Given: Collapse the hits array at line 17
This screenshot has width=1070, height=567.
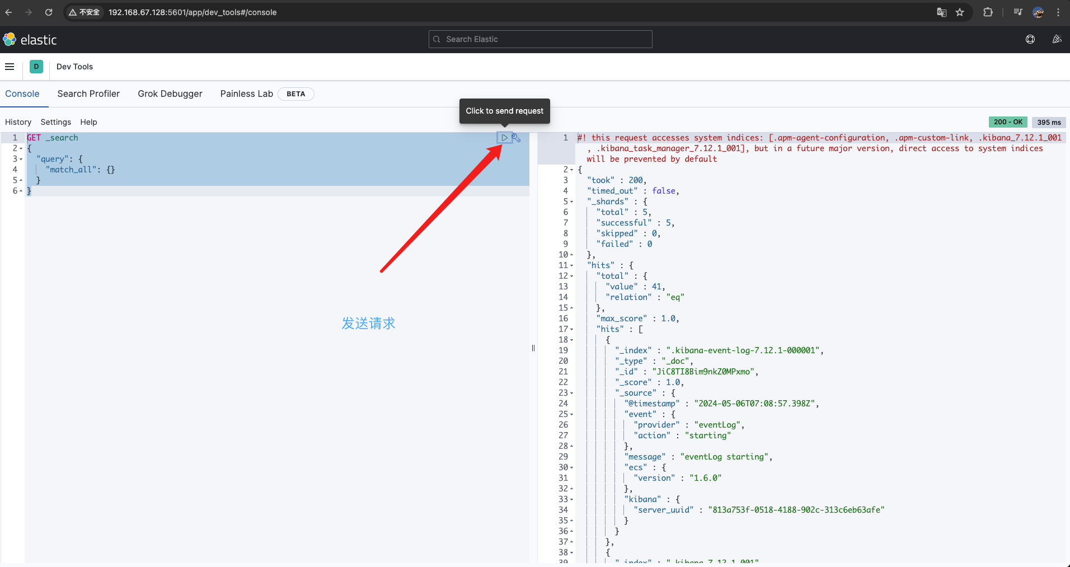Looking at the screenshot, I should tap(572, 330).
